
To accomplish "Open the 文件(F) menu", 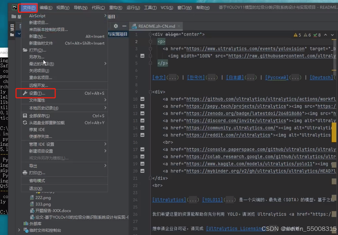I will [29, 8].
